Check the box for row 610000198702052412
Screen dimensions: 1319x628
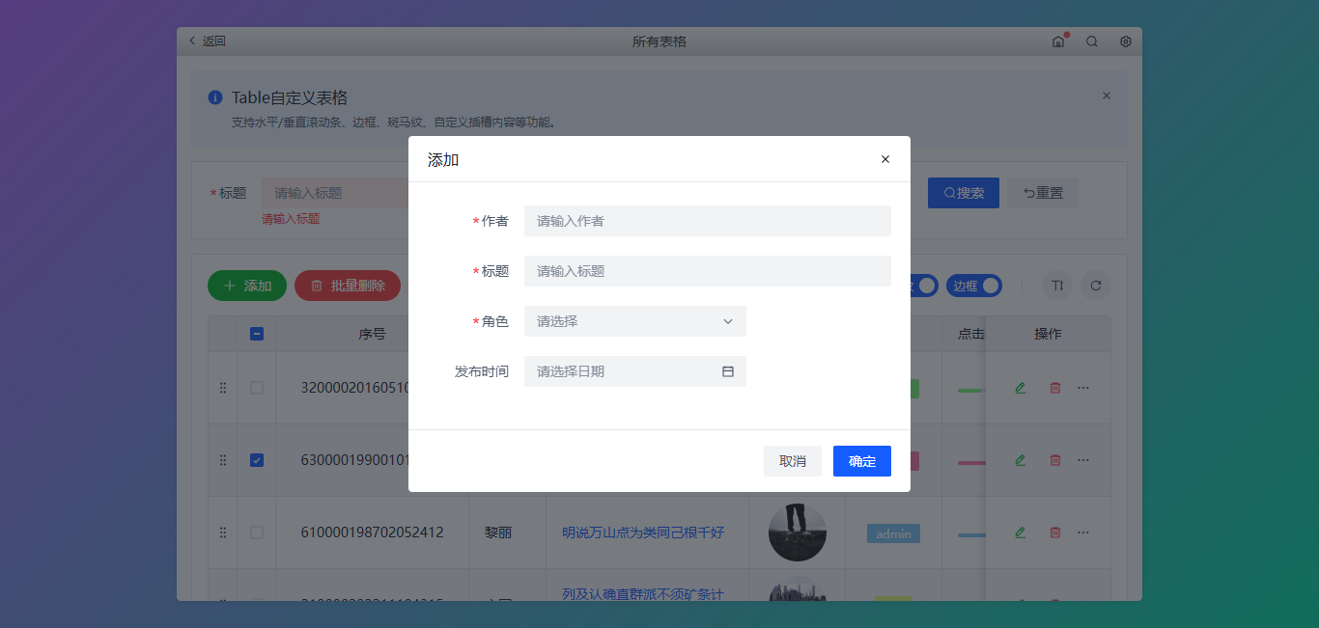(257, 532)
